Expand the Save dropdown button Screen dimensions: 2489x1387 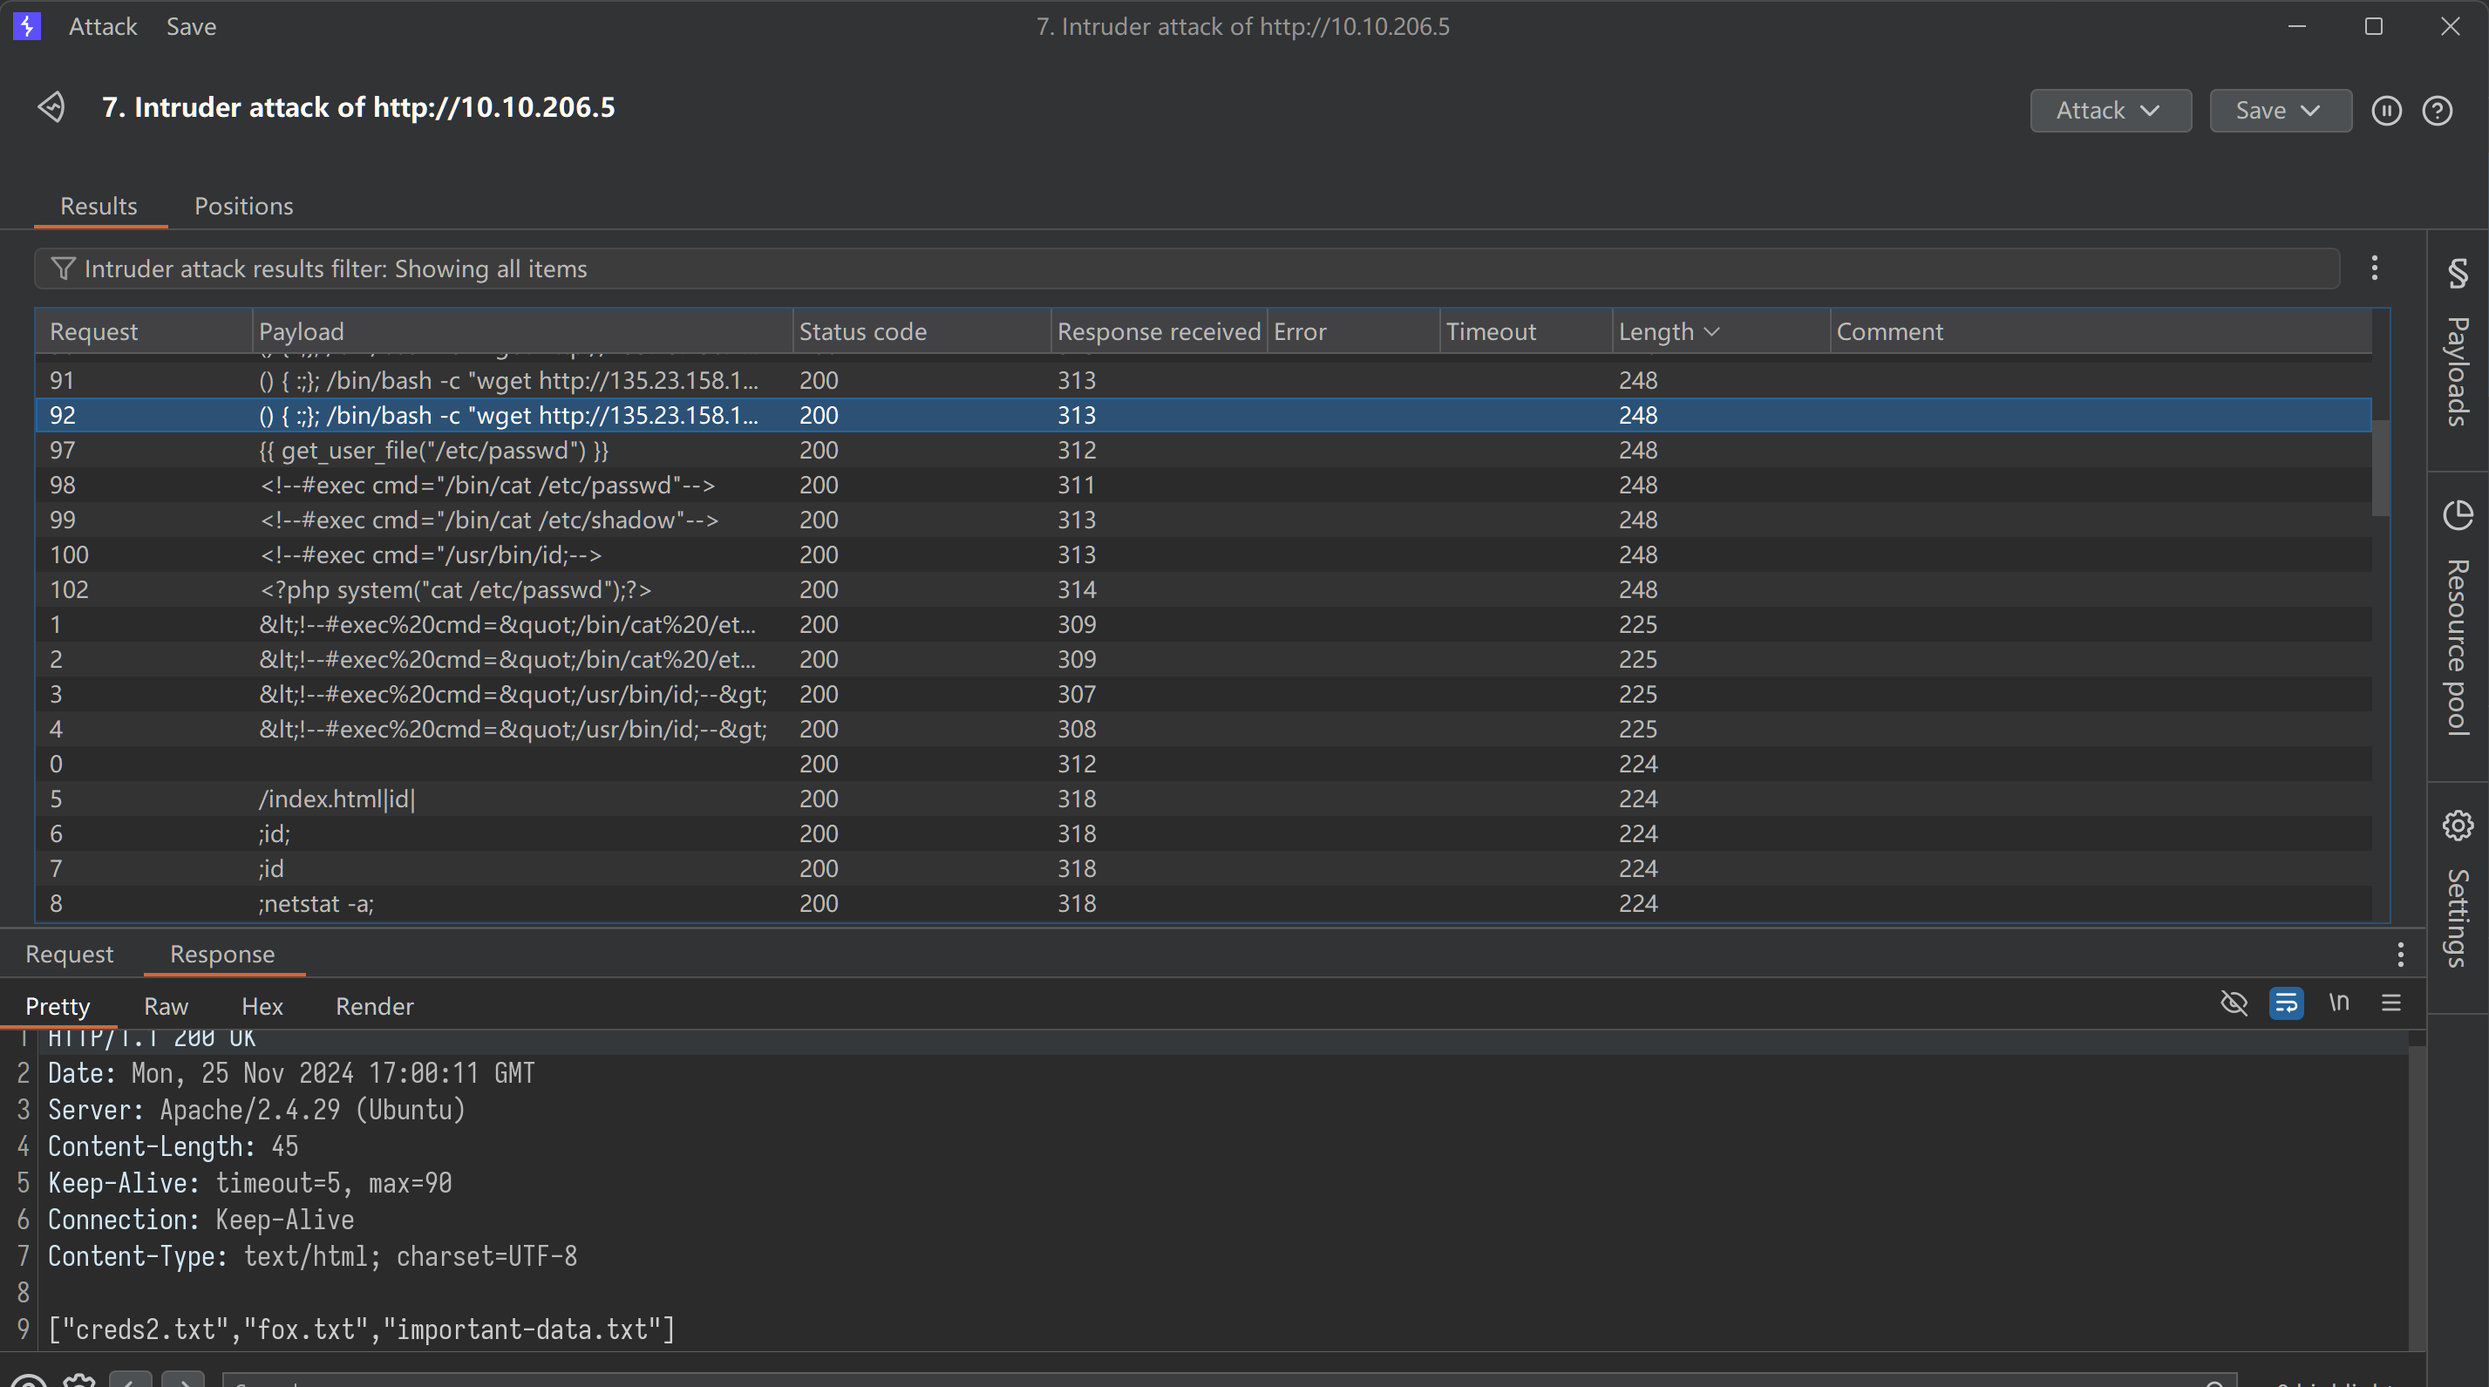[2281, 111]
